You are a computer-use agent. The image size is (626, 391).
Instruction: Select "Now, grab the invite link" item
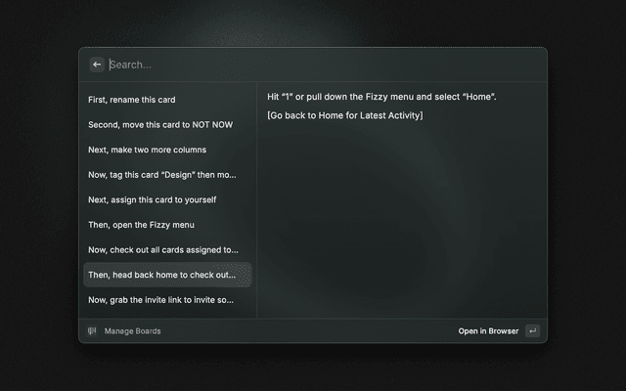point(161,300)
